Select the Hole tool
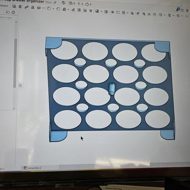Viewport: 190px width, 190px height. click(85, 10)
